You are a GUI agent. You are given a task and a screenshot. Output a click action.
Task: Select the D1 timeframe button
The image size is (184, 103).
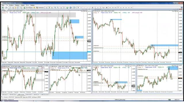[126, 8]
